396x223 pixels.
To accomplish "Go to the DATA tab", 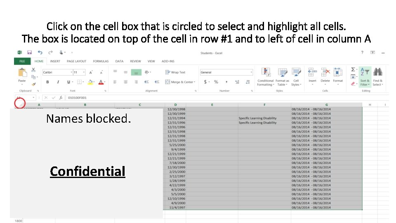I will 119,61.
